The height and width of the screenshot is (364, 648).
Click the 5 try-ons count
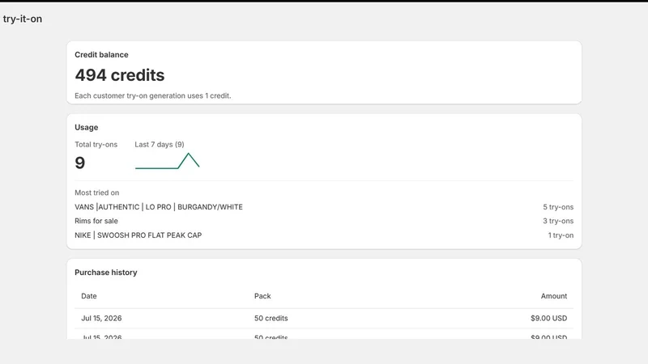click(x=558, y=207)
